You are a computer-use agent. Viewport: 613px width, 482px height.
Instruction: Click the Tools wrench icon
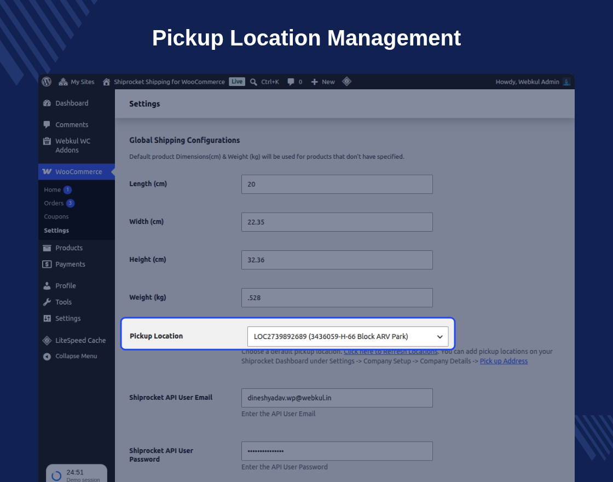click(47, 302)
